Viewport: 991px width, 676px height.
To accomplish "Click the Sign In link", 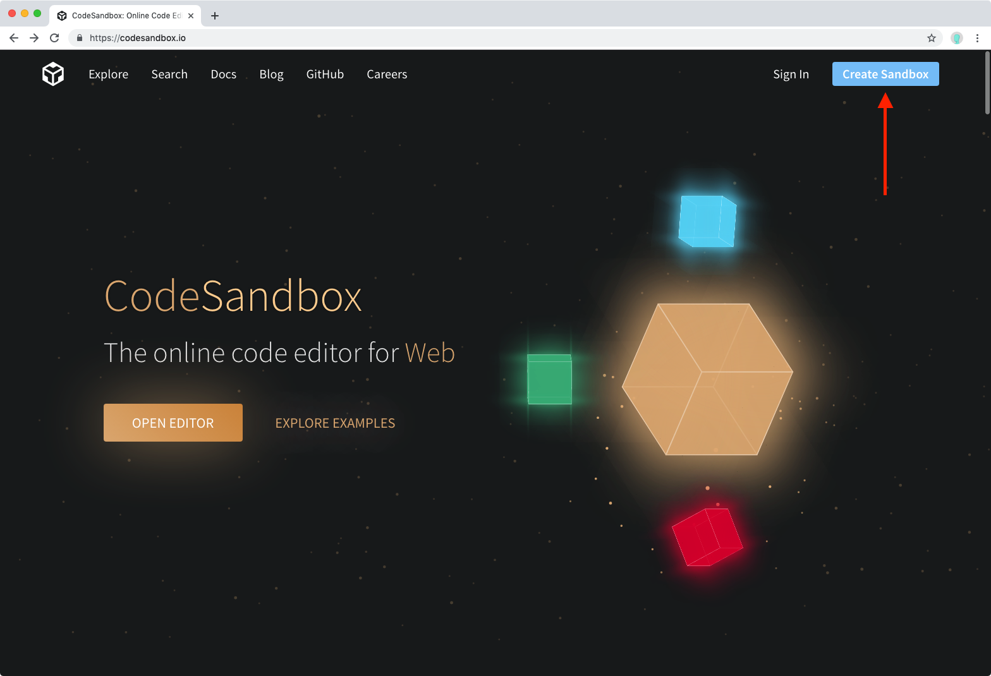I will point(791,74).
